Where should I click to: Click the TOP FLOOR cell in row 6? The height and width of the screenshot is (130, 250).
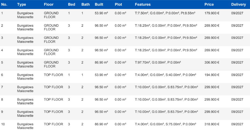[x=53, y=75]
